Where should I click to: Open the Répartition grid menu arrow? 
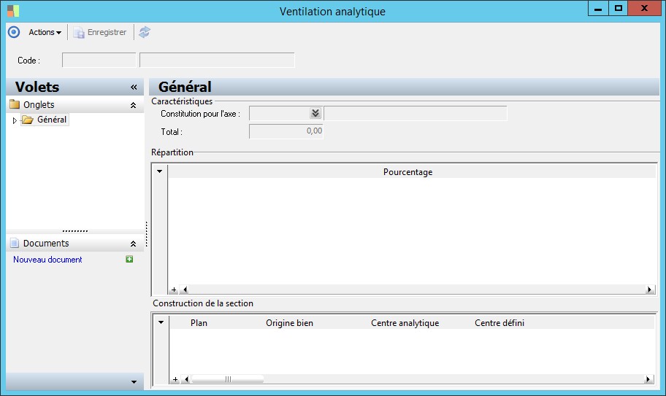(x=160, y=171)
